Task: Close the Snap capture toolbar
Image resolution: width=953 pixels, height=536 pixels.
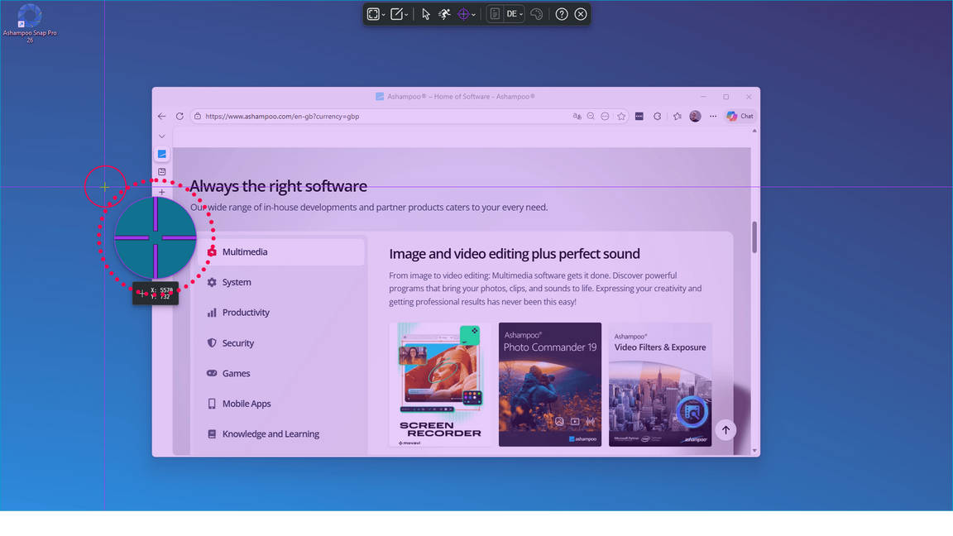Action: (581, 14)
